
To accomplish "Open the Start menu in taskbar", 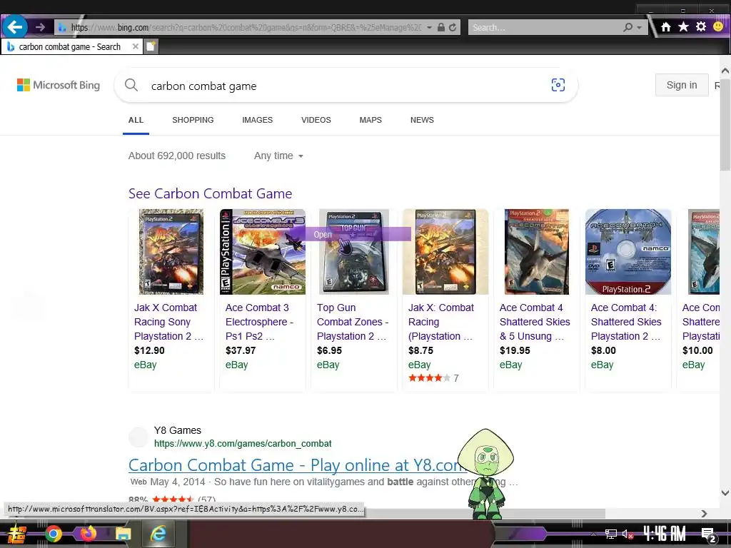I will (17, 534).
